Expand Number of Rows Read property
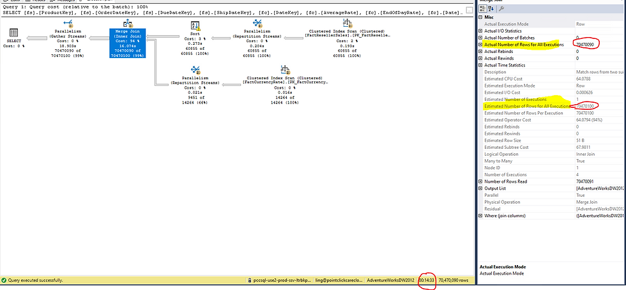This screenshot has height=290, width=626. tap(480, 181)
